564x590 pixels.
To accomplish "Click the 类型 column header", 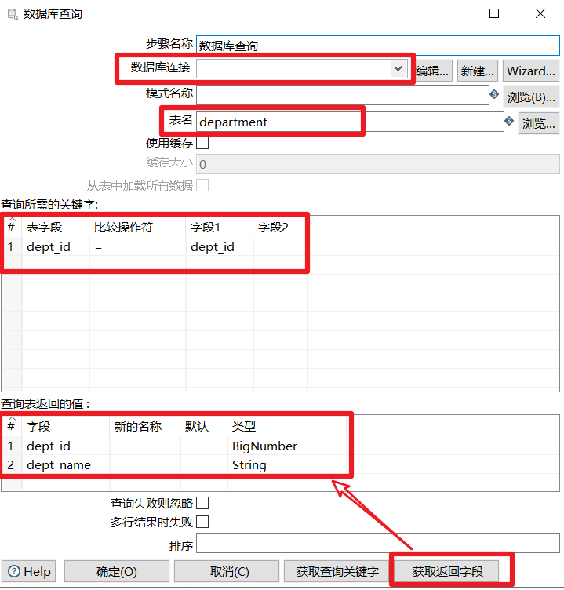I will click(x=287, y=426).
